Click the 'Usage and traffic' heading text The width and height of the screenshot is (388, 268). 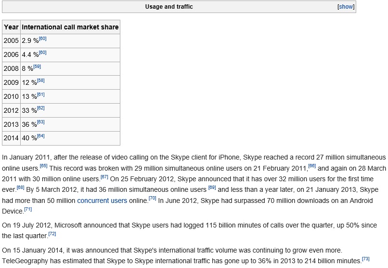coord(169,7)
